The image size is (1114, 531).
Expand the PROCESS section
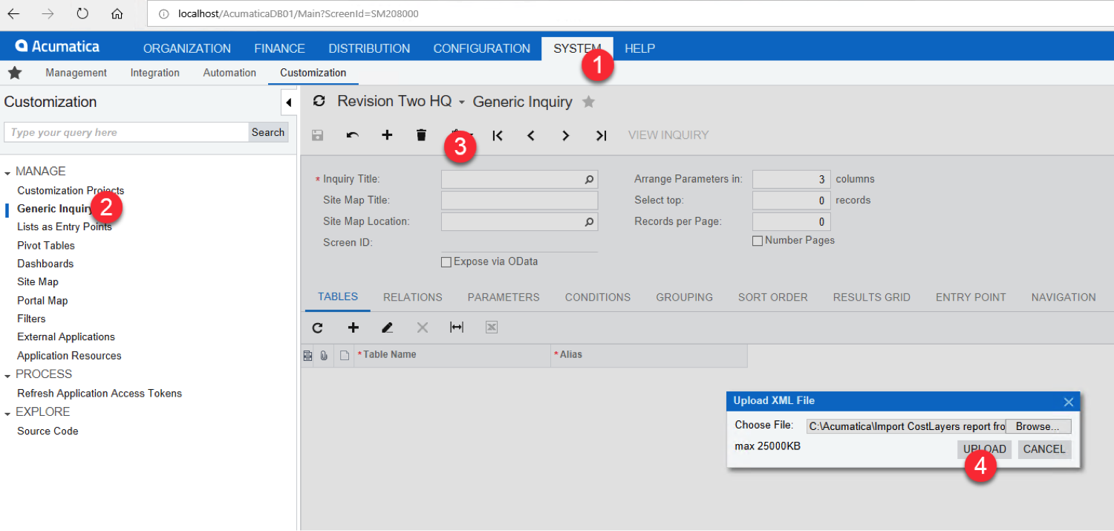[9, 374]
